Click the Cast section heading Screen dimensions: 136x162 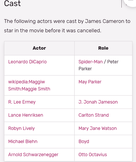(12, 3)
